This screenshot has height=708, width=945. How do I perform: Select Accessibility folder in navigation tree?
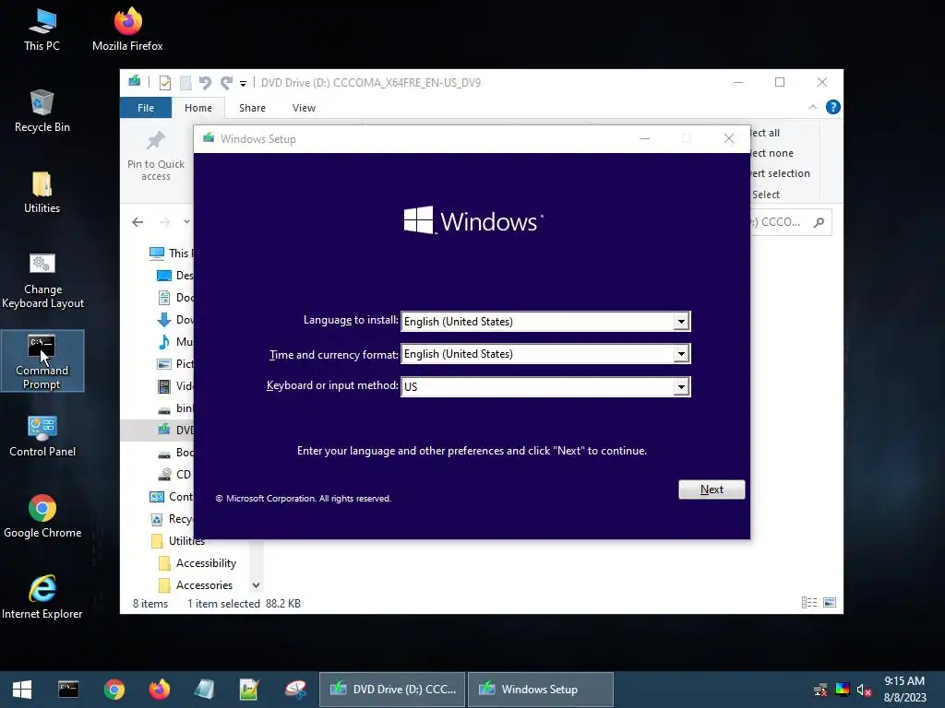(x=197, y=563)
